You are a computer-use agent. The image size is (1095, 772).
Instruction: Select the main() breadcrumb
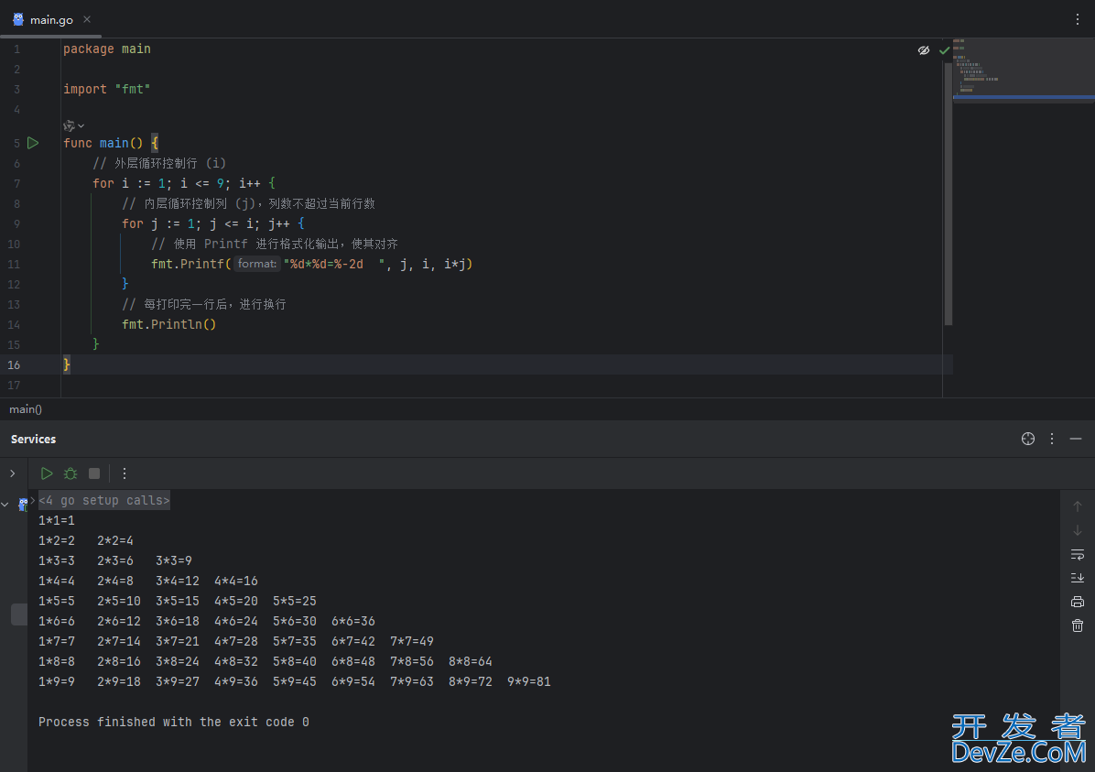coord(25,409)
